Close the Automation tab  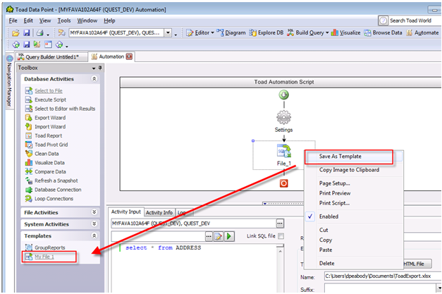pyautogui.click(x=129, y=56)
